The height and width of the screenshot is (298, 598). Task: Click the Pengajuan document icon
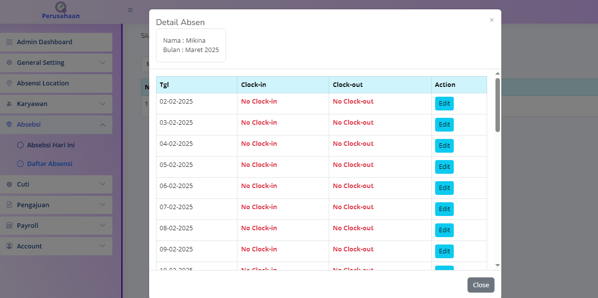[9, 205]
